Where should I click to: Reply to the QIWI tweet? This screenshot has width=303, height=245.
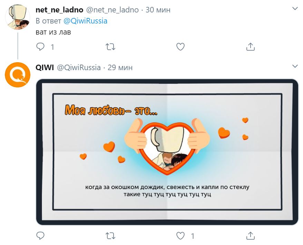point(40,236)
